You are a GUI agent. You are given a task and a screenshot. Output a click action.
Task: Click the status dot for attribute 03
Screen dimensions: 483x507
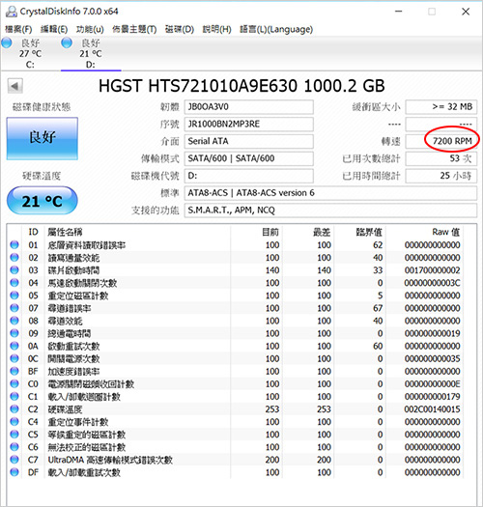(x=14, y=270)
